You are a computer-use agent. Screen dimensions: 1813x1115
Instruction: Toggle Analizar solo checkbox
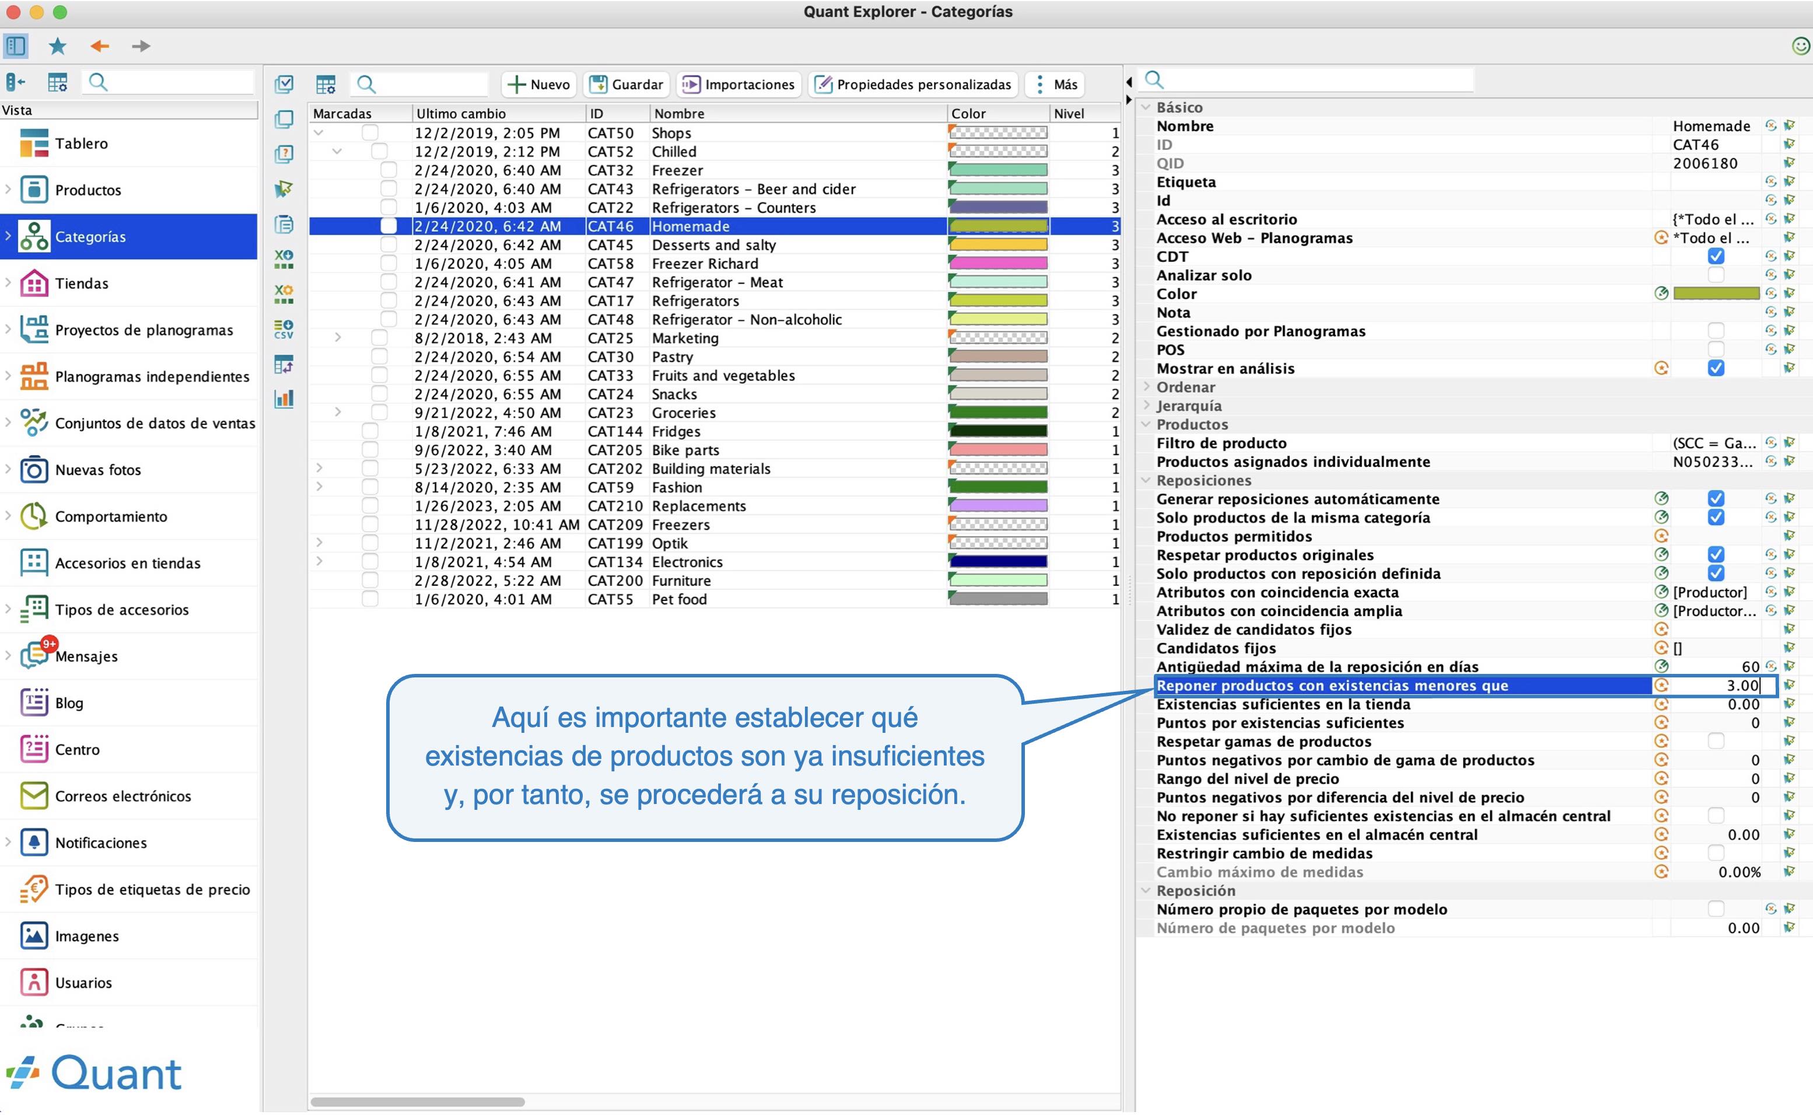point(1716,275)
